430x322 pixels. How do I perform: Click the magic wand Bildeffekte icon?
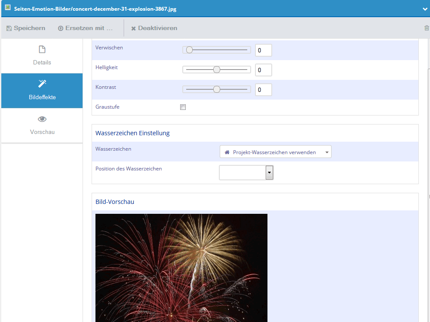[x=42, y=84]
